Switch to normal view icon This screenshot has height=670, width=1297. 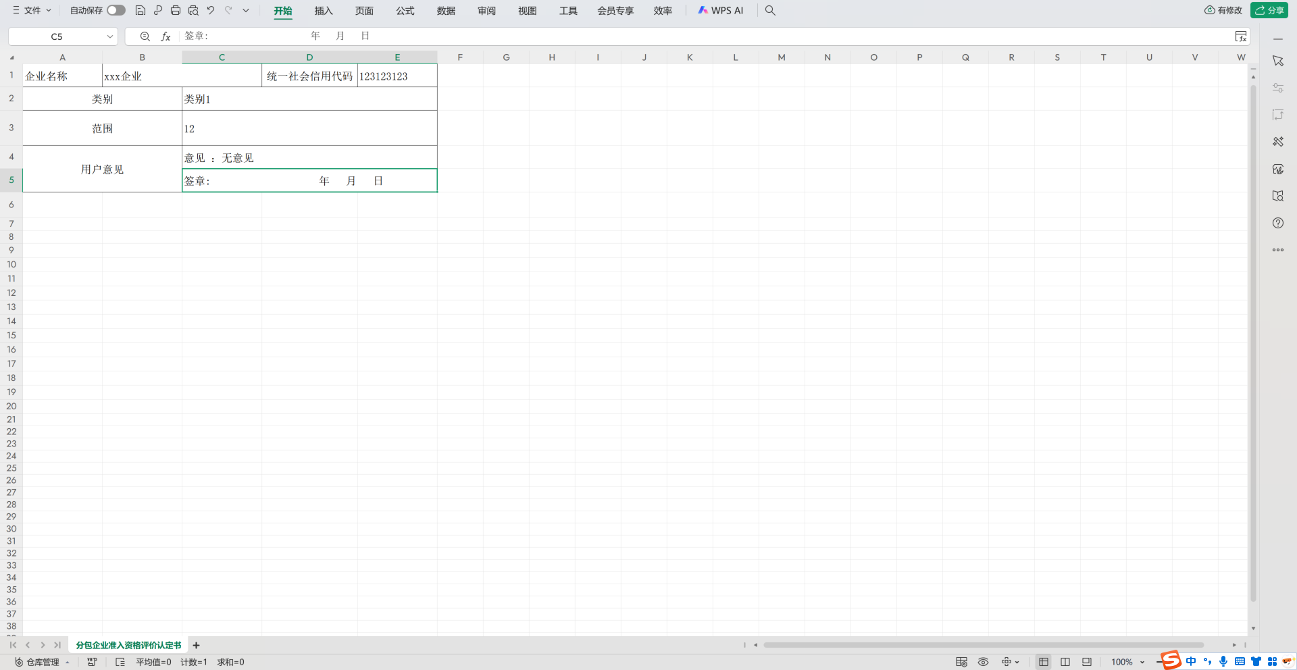pyautogui.click(x=1044, y=662)
